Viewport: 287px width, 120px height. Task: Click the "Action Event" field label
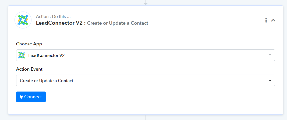click(x=29, y=69)
